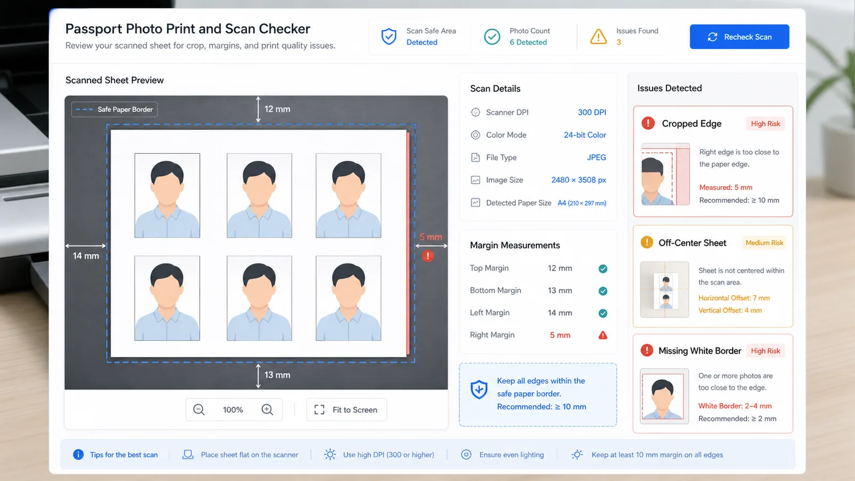Viewport: 855px width, 481px height.
Task: Click the red alert icon beside the right margin
Action: [x=428, y=256]
